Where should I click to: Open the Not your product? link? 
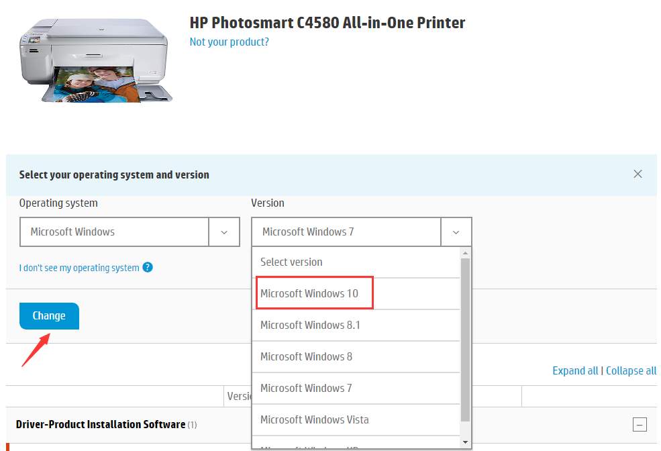click(230, 42)
